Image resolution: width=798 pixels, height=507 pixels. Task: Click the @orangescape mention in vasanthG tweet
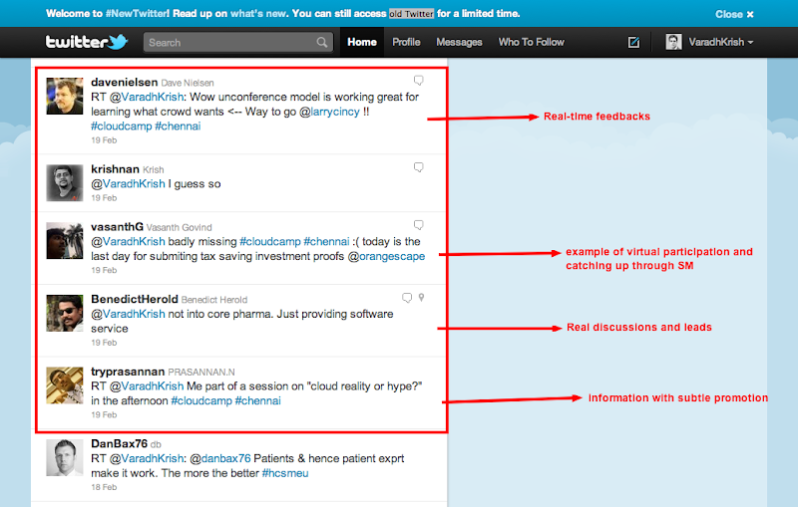[x=386, y=256]
